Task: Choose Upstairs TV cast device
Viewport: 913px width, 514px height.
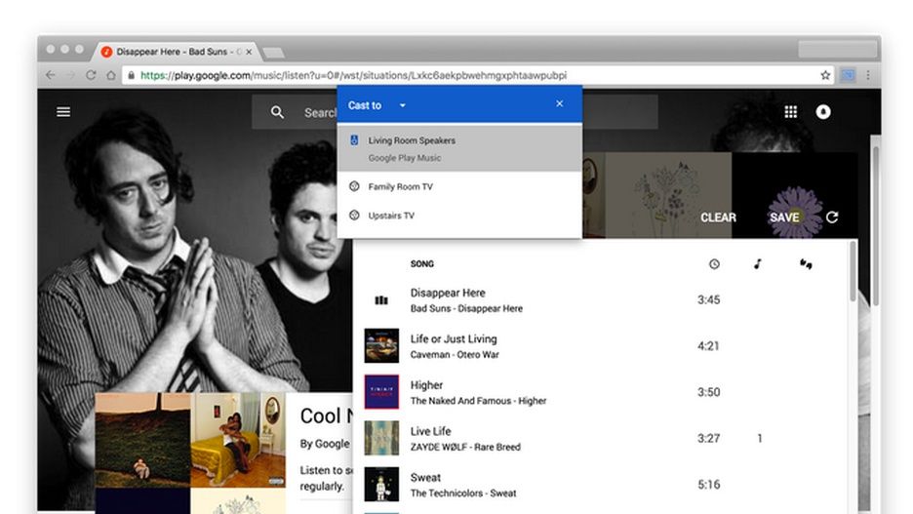Action: (x=460, y=216)
